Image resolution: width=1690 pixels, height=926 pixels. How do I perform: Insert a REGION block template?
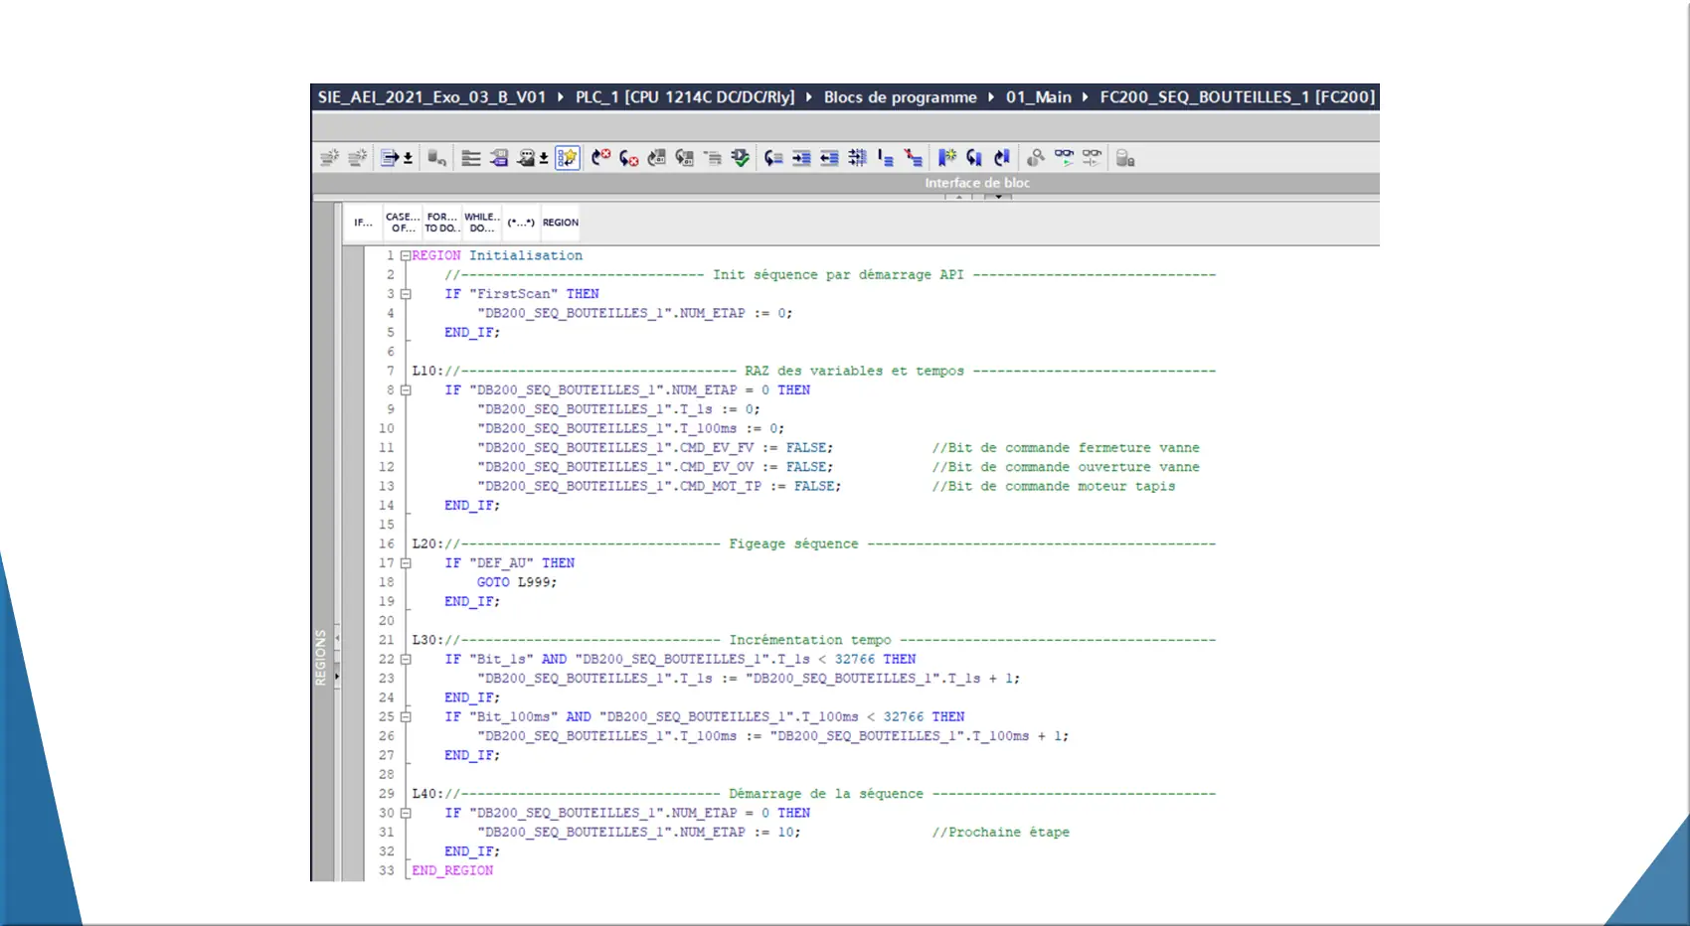560,223
